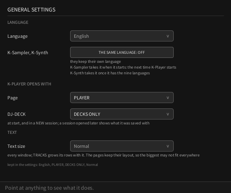
Task: Click the DJ-DECK row label
Action: [16, 114]
